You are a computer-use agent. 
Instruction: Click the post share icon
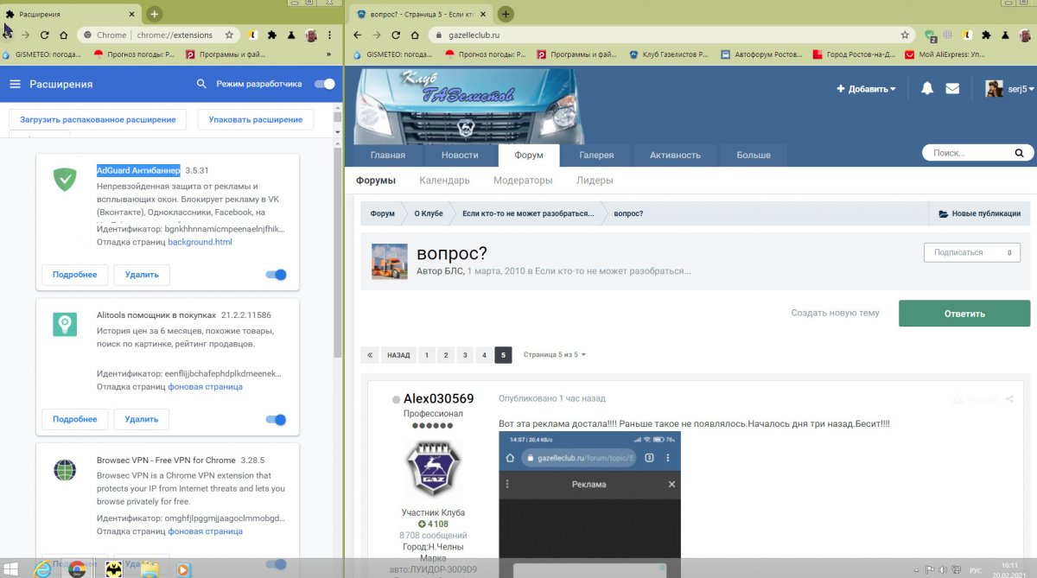[1010, 399]
